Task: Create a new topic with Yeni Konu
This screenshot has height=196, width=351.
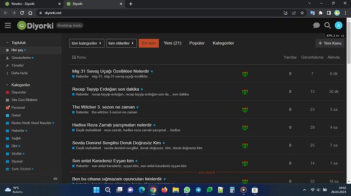Action: pyautogui.click(x=330, y=43)
